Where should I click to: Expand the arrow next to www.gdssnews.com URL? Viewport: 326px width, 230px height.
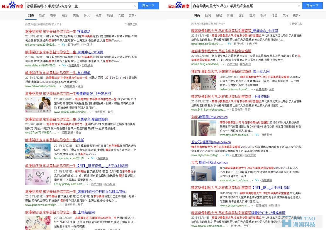point(61,205)
